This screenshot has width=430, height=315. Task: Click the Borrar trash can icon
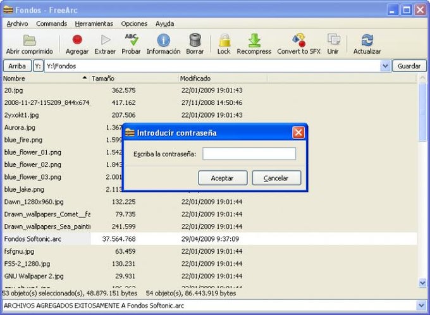[195, 40]
